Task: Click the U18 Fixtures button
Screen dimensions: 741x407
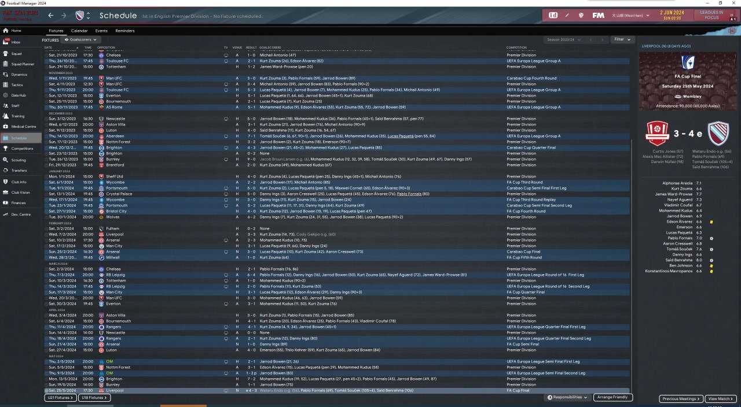Action: pos(93,398)
